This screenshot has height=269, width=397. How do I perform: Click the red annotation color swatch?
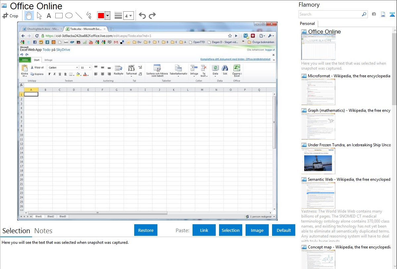[101, 16]
